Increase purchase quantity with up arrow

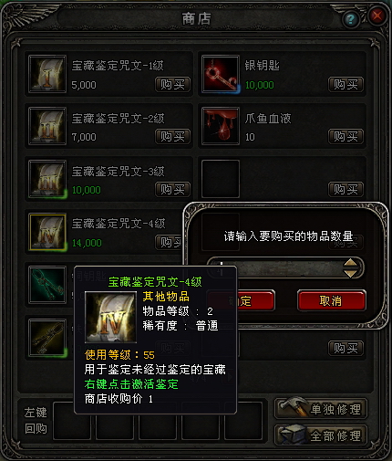tap(350, 263)
